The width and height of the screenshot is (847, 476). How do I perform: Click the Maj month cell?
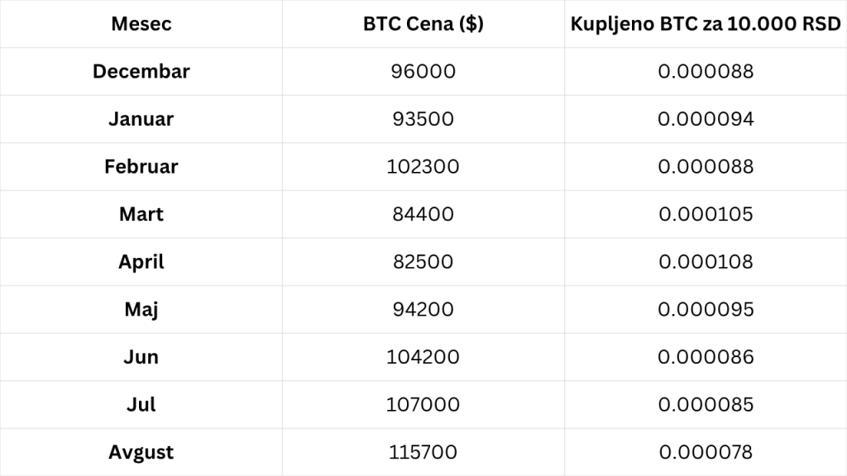141,309
